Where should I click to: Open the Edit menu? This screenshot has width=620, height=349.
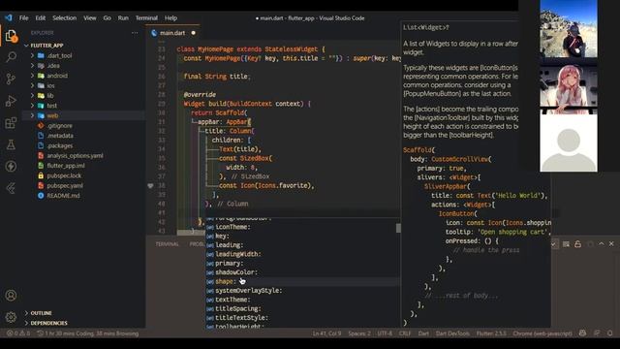point(41,17)
